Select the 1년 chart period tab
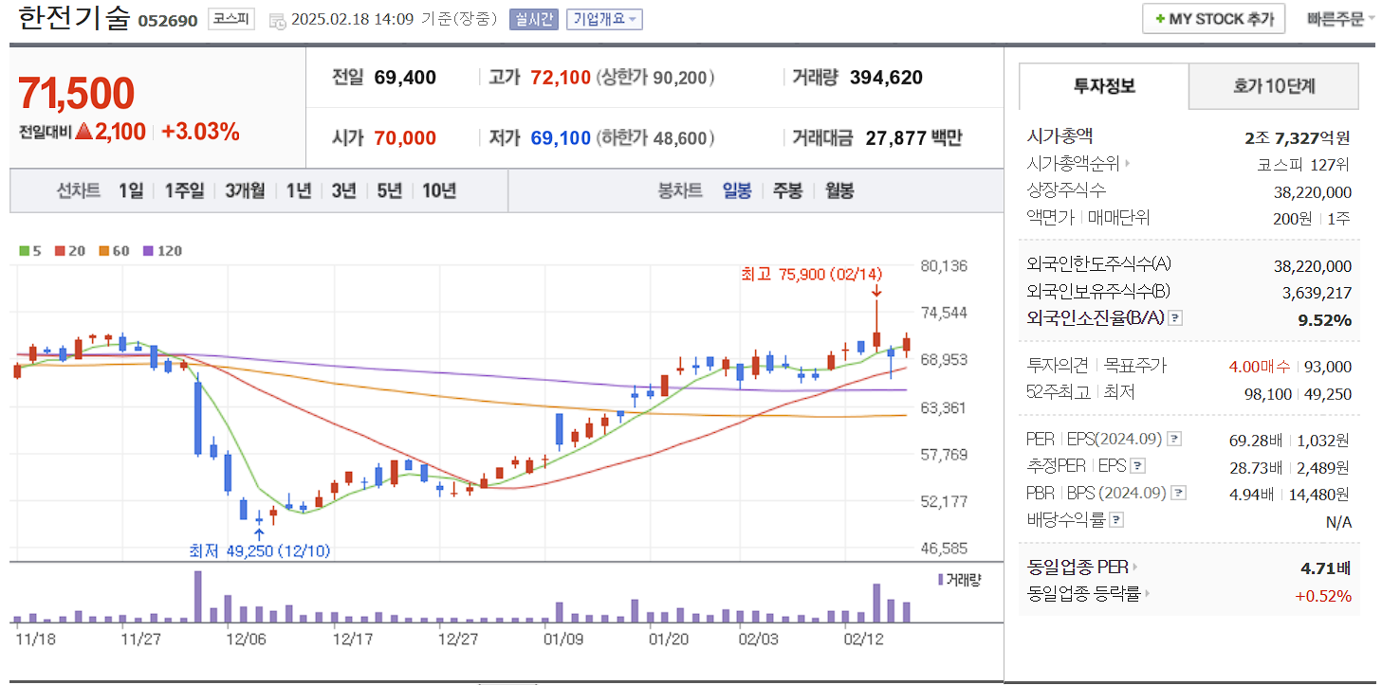This screenshot has width=1382, height=685. [x=298, y=190]
